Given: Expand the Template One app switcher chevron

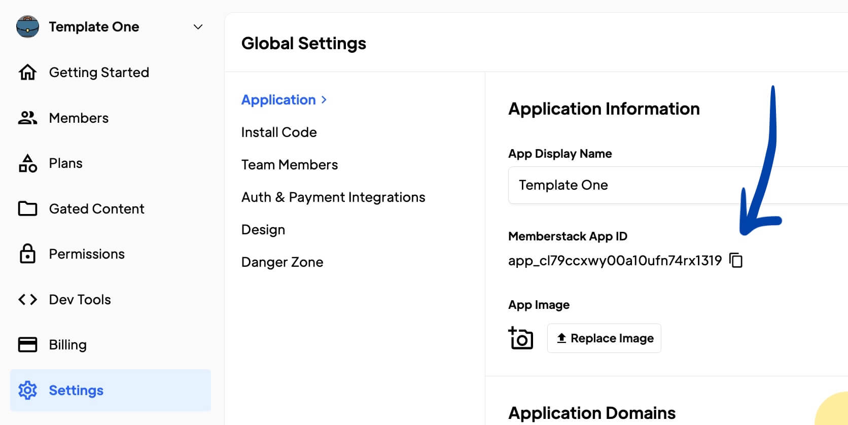Looking at the screenshot, I should (198, 27).
